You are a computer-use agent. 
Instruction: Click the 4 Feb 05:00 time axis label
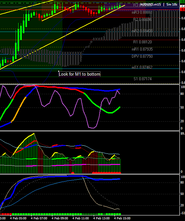point(18,218)
